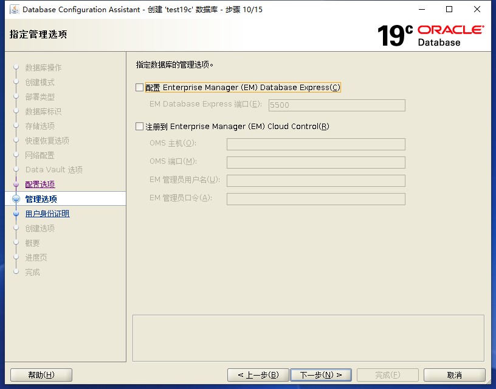Click the 概要 step
This screenshot has width=496, height=389.
coord(33,243)
